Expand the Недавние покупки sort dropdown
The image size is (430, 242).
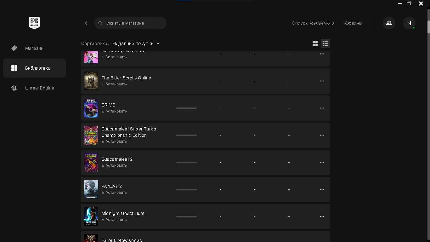coord(136,43)
